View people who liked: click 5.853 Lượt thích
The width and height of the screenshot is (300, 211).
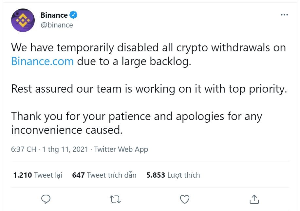pos(173,175)
